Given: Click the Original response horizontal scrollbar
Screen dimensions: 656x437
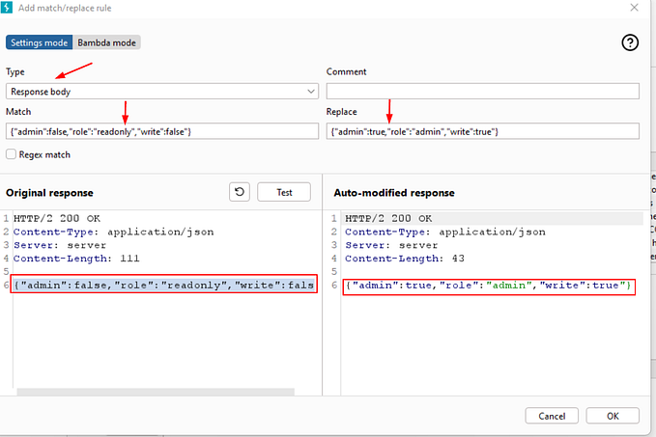Looking at the screenshot, I should (x=156, y=392).
